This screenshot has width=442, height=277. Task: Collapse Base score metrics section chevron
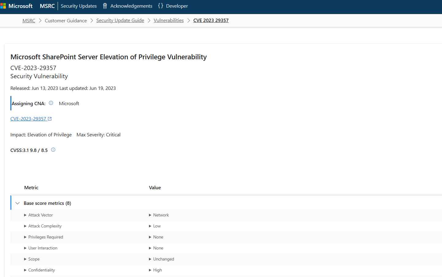tap(17, 203)
